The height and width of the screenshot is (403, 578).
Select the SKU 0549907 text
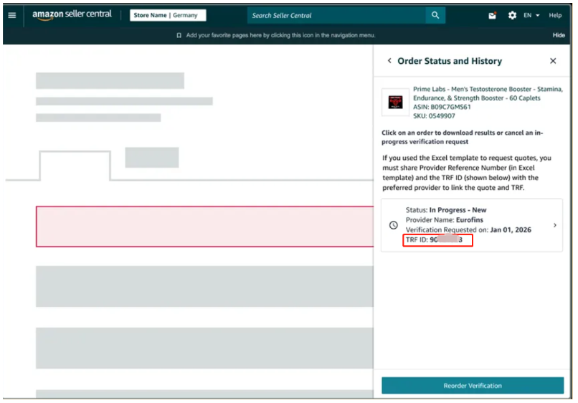tap(434, 115)
